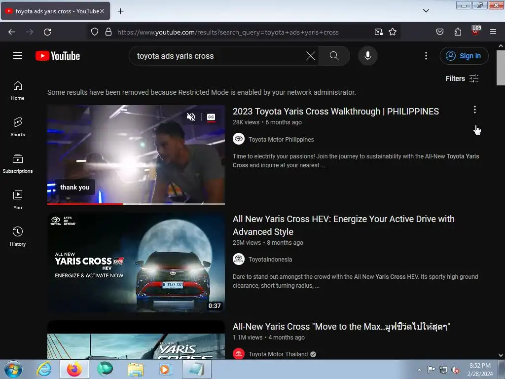Image resolution: width=505 pixels, height=379 pixels.
Task: Unmute the video preview
Action: click(x=191, y=117)
